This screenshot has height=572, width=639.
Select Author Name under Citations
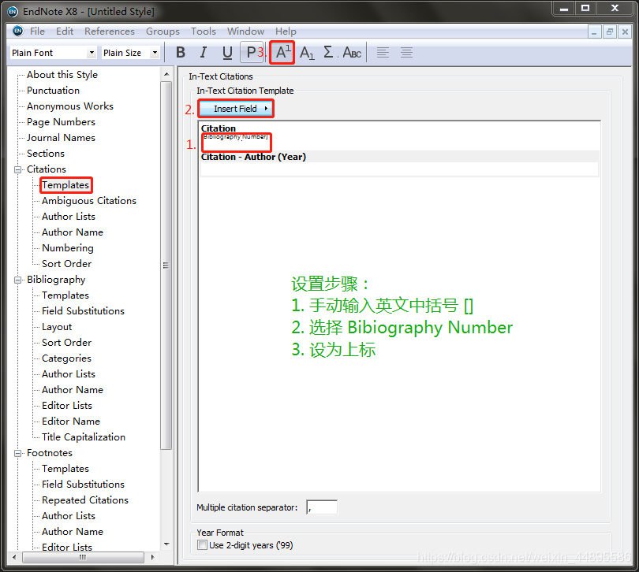click(x=73, y=232)
